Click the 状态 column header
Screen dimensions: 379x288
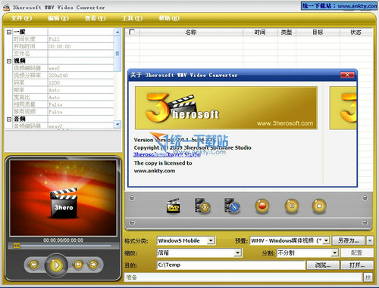356,33
